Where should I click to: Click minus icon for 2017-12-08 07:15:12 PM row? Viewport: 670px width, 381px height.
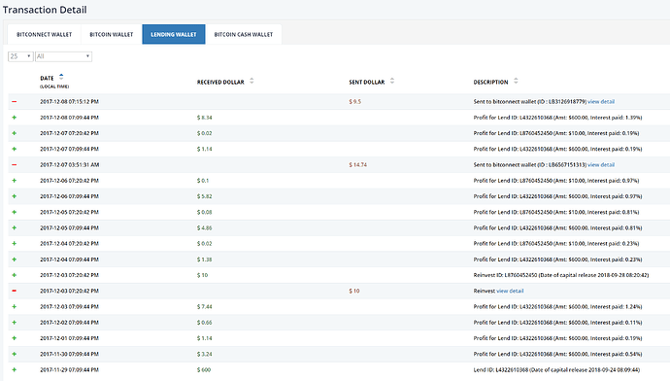(15, 102)
